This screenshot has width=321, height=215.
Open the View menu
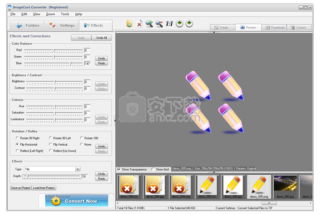click(x=37, y=14)
